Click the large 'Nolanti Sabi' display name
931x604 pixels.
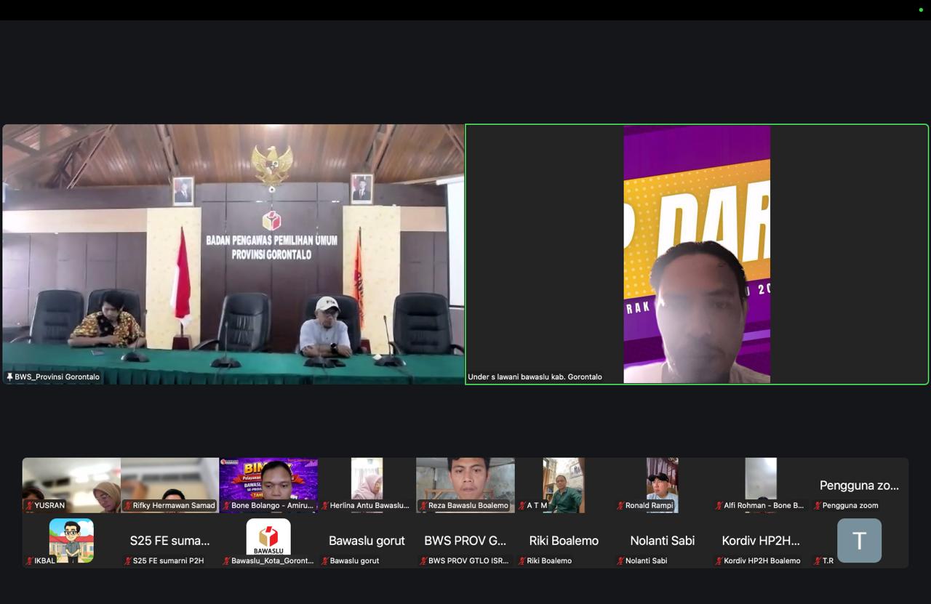[x=662, y=540]
